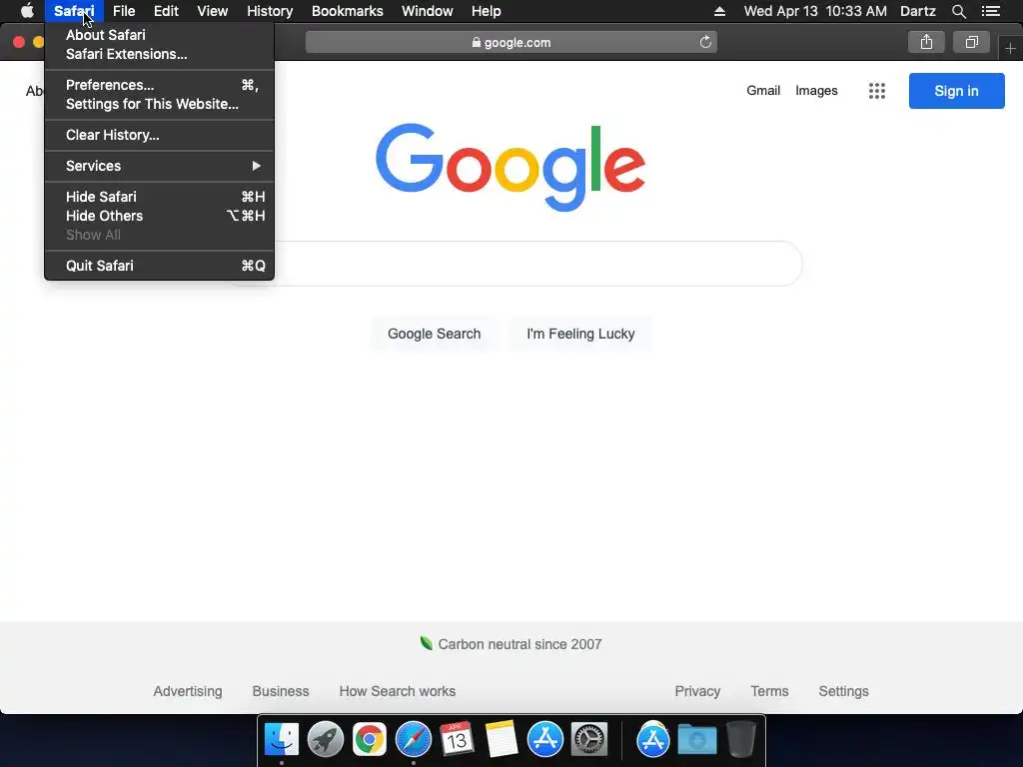The width and height of the screenshot is (1023, 767).
Task: Add a new tab with plus icon
Action: point(1010,48)
